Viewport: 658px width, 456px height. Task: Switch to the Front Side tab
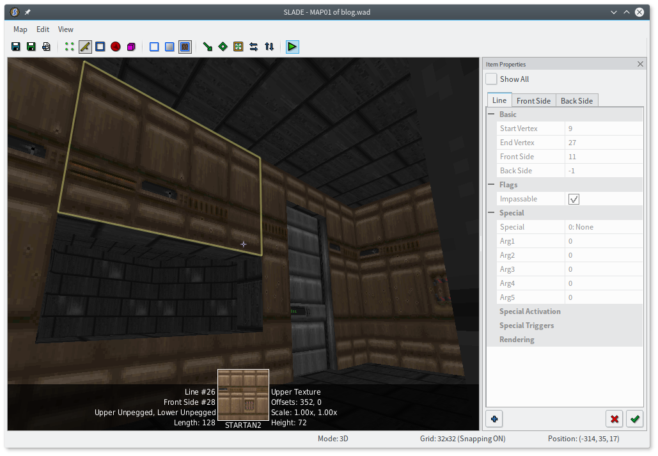[x=533, y=101]
